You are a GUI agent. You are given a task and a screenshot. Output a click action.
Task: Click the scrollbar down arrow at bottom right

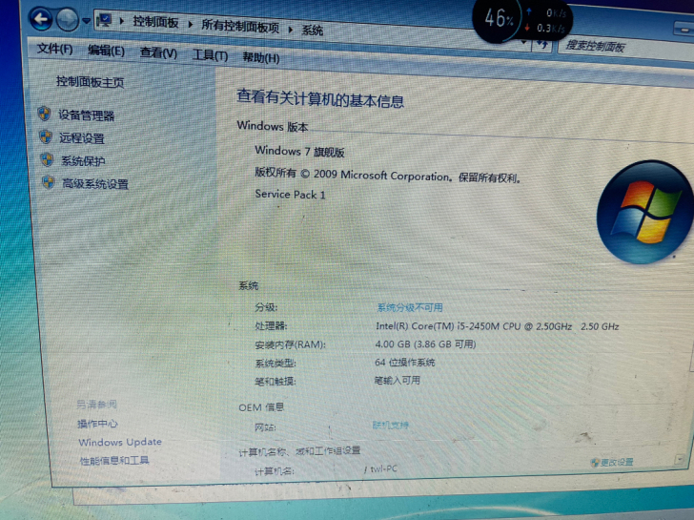point(680,459)
